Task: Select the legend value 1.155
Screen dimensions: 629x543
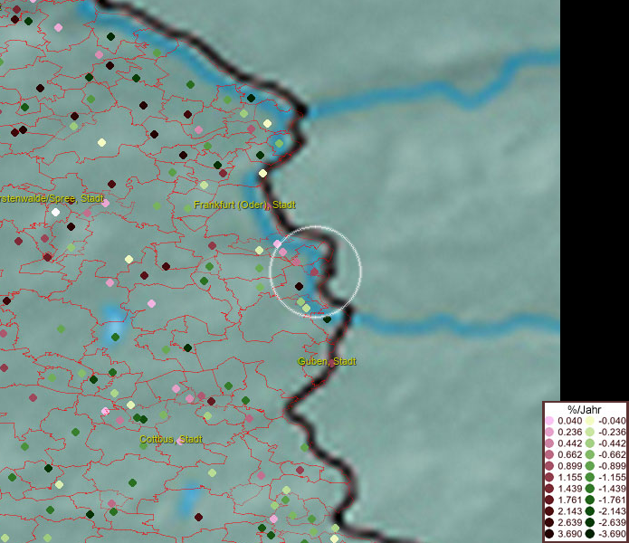Action: (569, 477)
